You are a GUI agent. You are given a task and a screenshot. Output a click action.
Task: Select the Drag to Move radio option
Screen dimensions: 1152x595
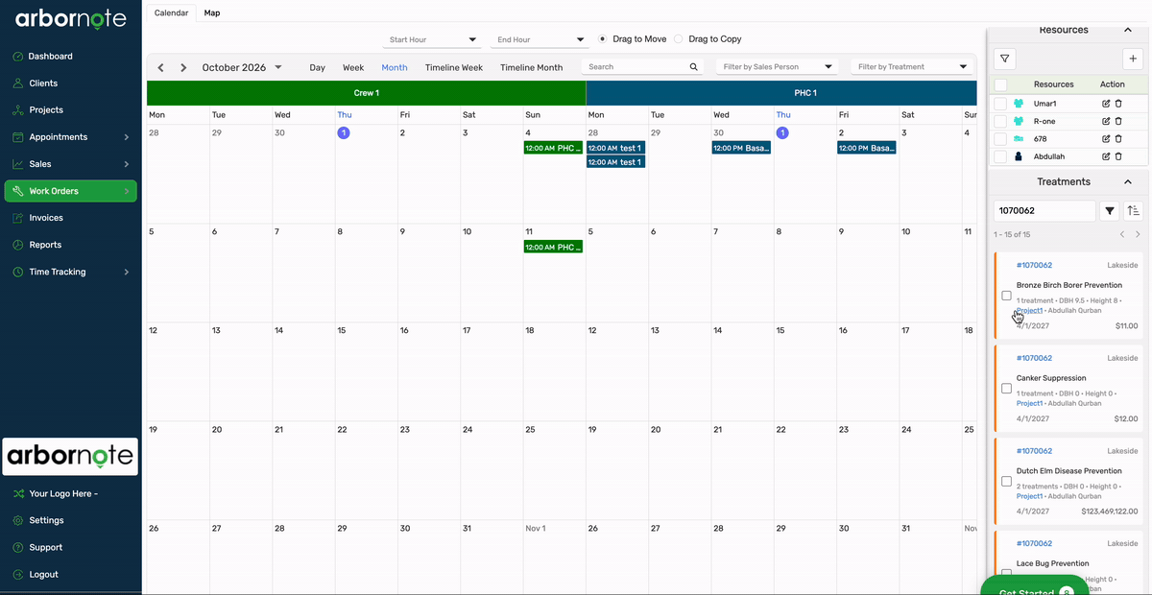603,39
